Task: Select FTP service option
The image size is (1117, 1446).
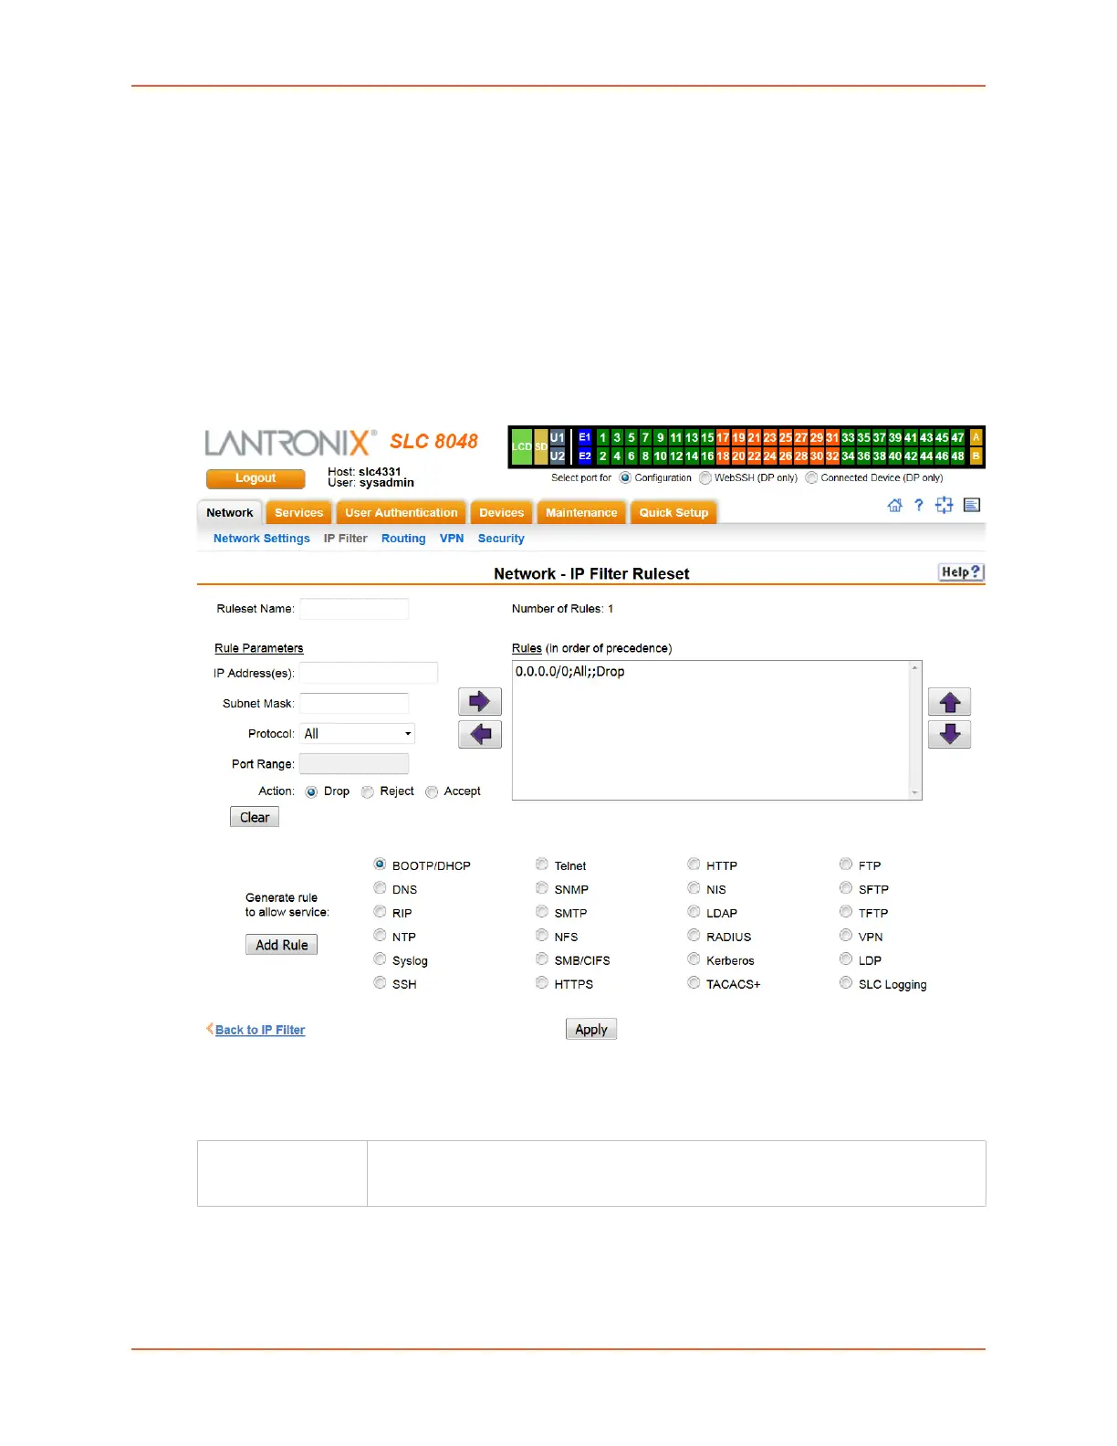Action: [846, 864]
